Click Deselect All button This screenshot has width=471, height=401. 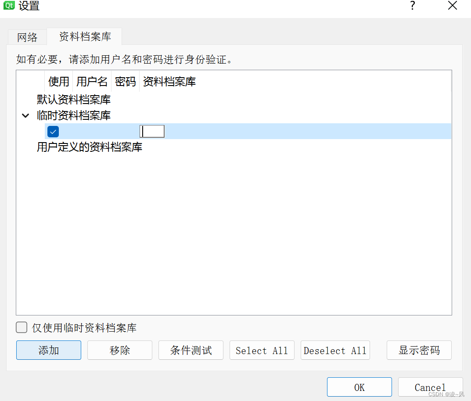pos(335,350)
